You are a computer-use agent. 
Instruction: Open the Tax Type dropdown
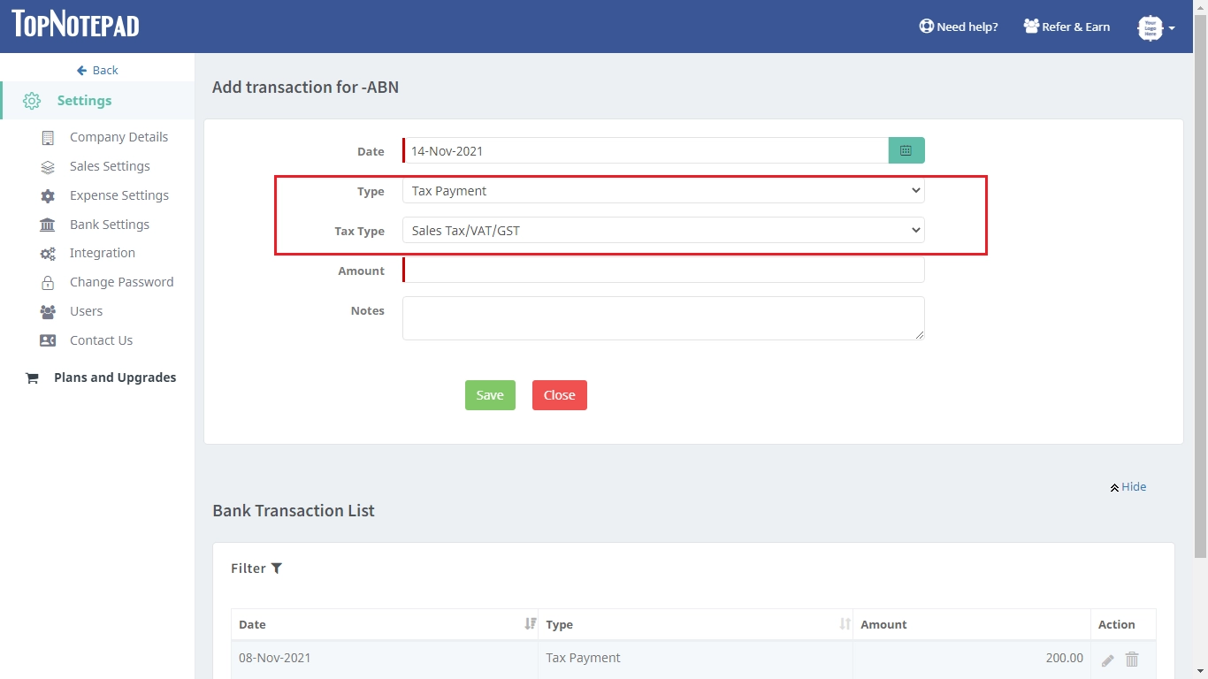pos(662,231)
